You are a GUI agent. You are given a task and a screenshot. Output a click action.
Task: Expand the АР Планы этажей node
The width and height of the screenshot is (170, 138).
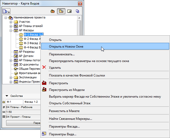pos(11,26)
